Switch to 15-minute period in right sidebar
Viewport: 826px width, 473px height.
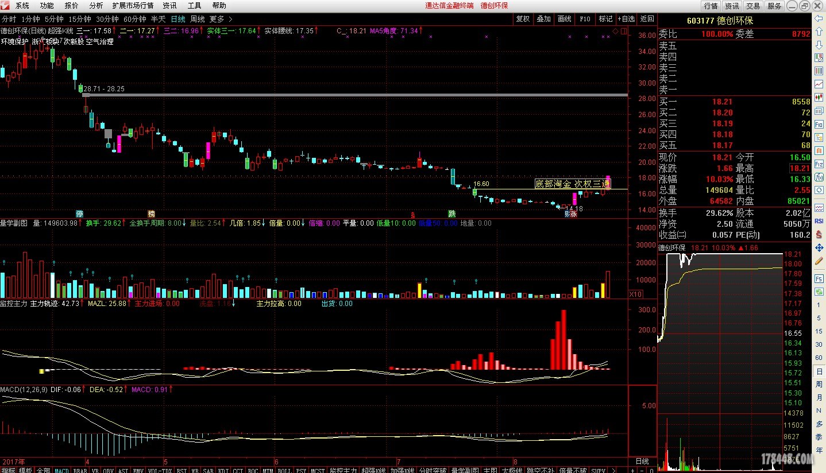[x=819, y=331]
